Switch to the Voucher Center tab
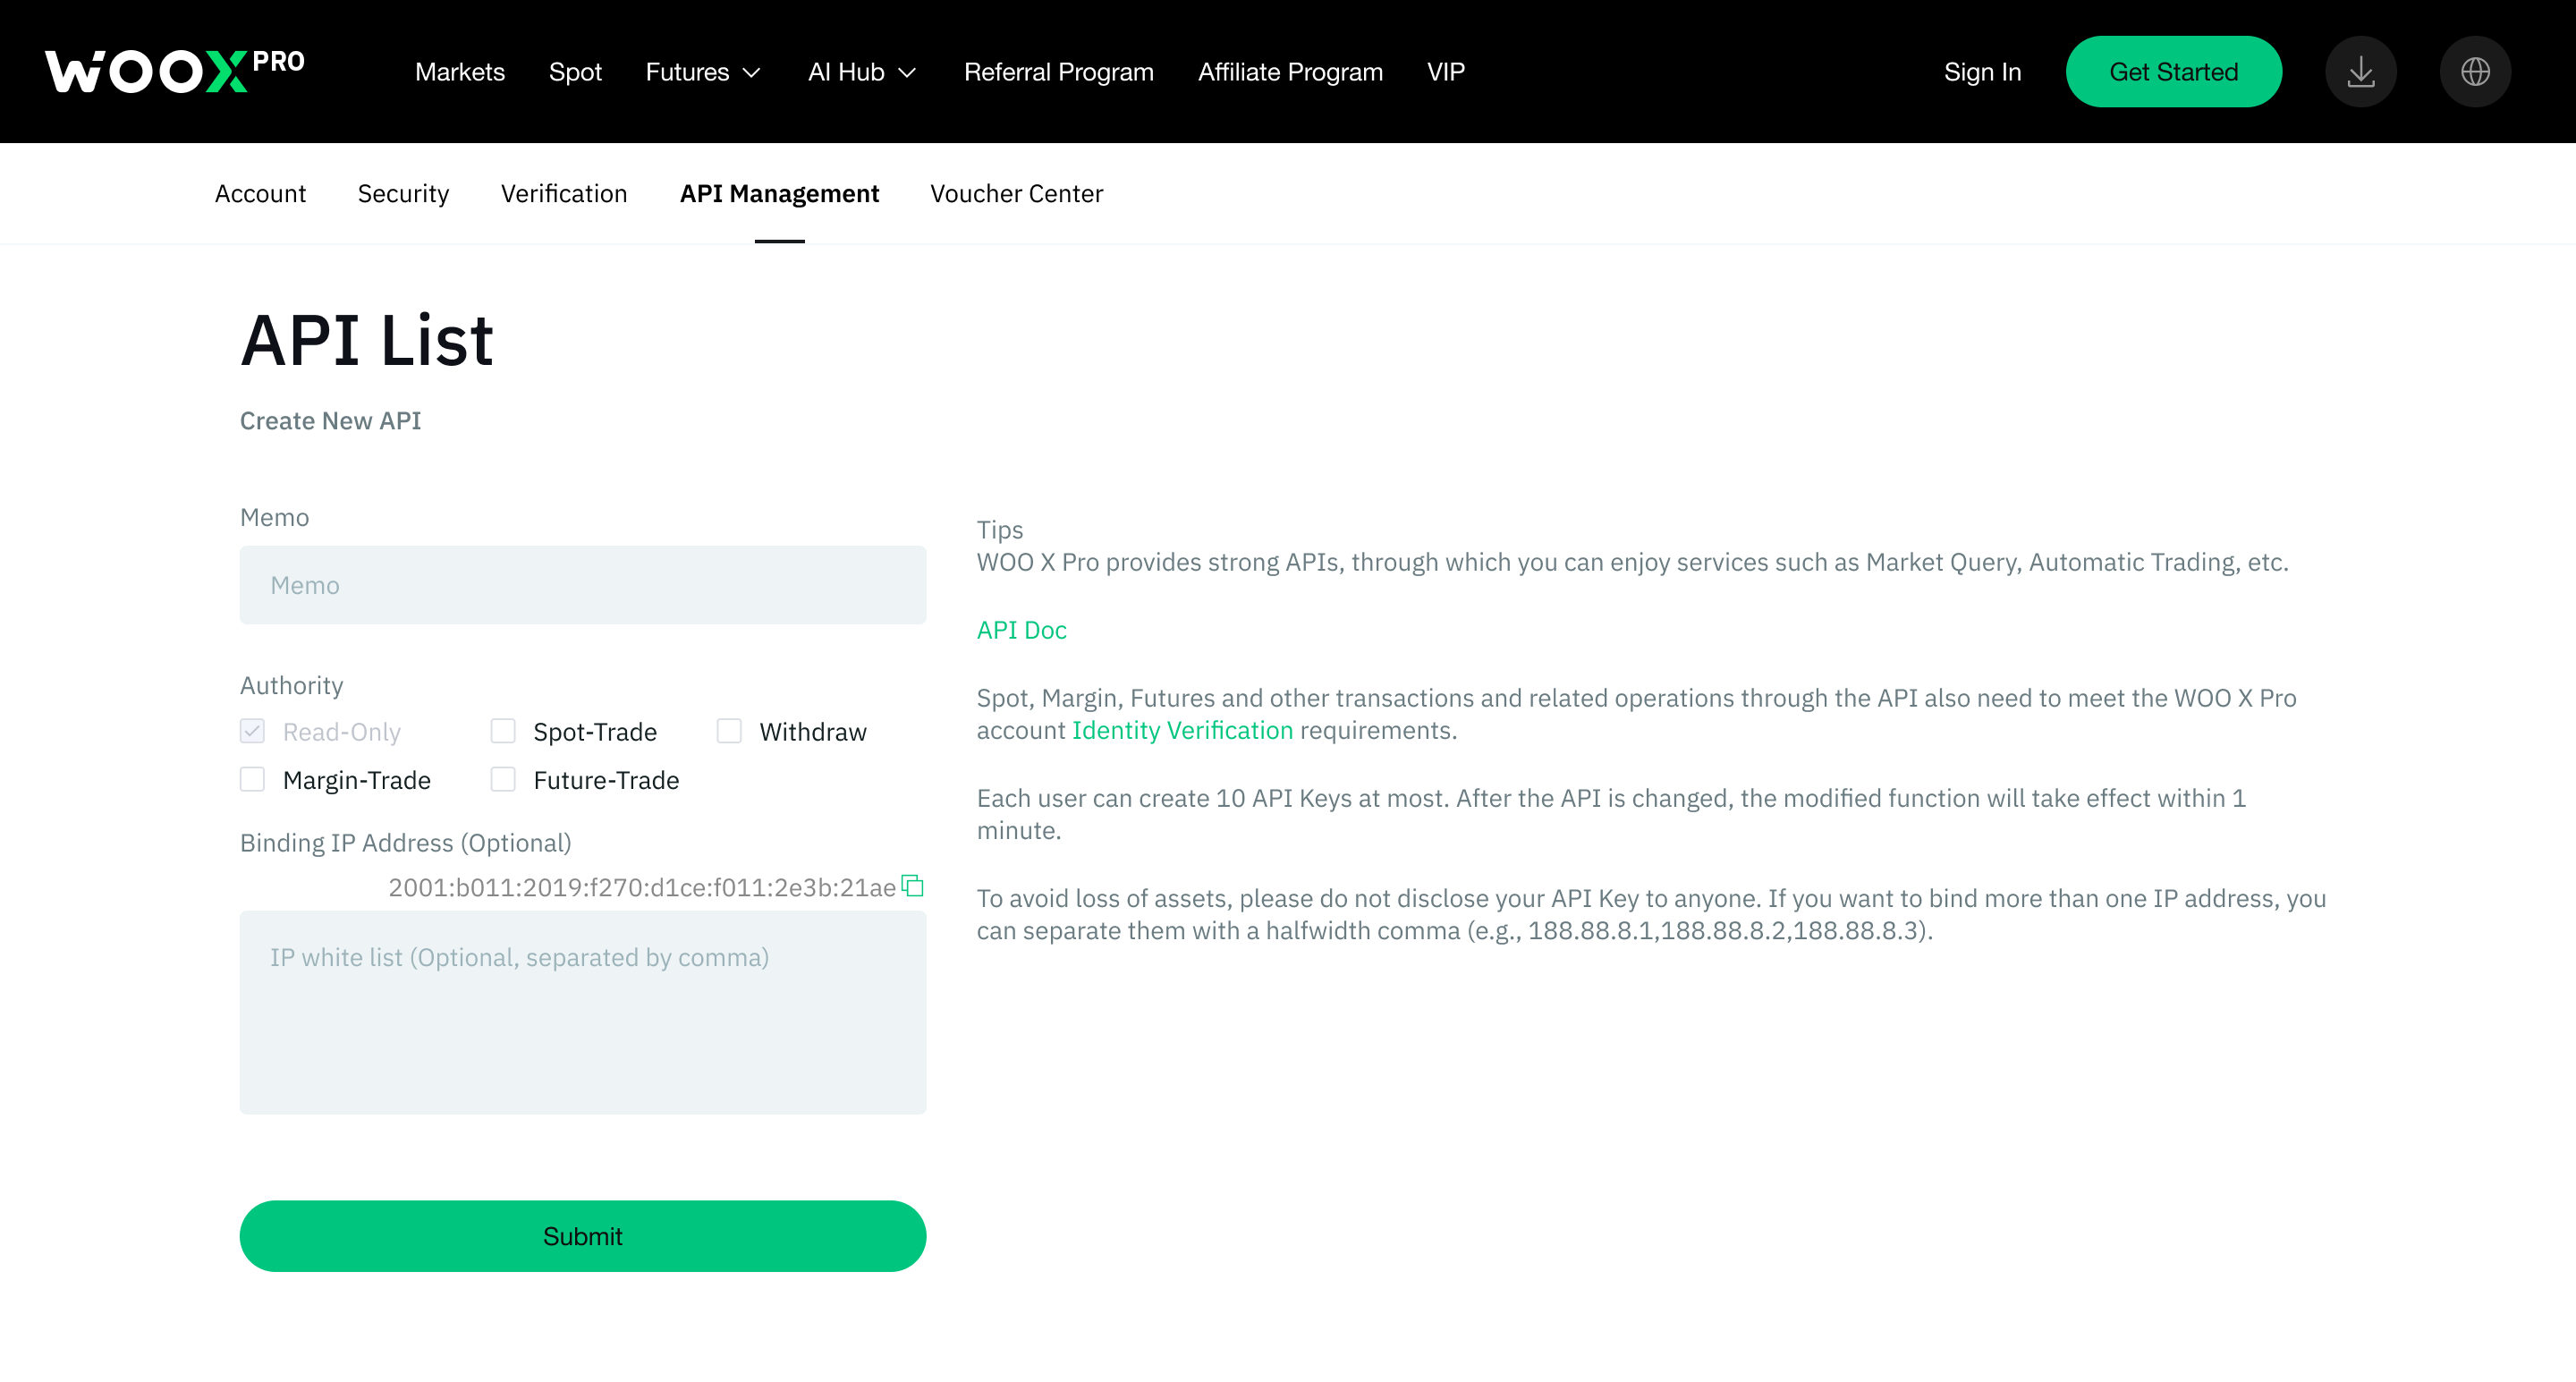 click(x=1016, y=194)
